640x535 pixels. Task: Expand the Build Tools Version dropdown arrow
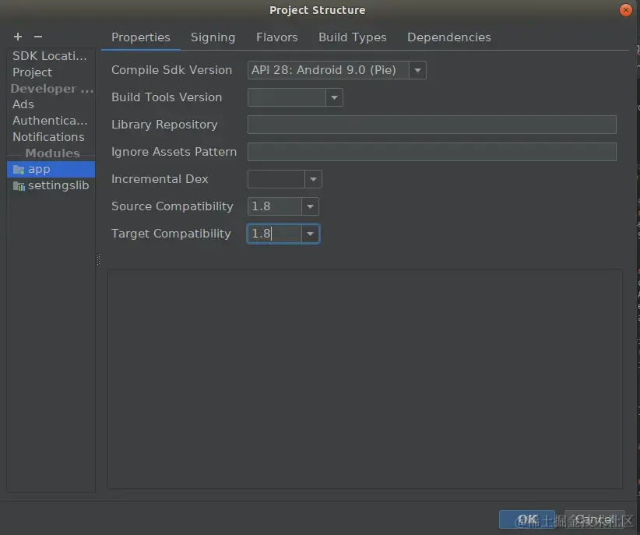pyautogui.click(x=334, y=97)
